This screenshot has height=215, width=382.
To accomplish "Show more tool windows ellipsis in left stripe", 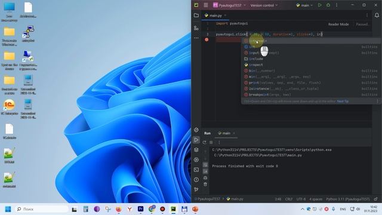I will pos(196,38).
